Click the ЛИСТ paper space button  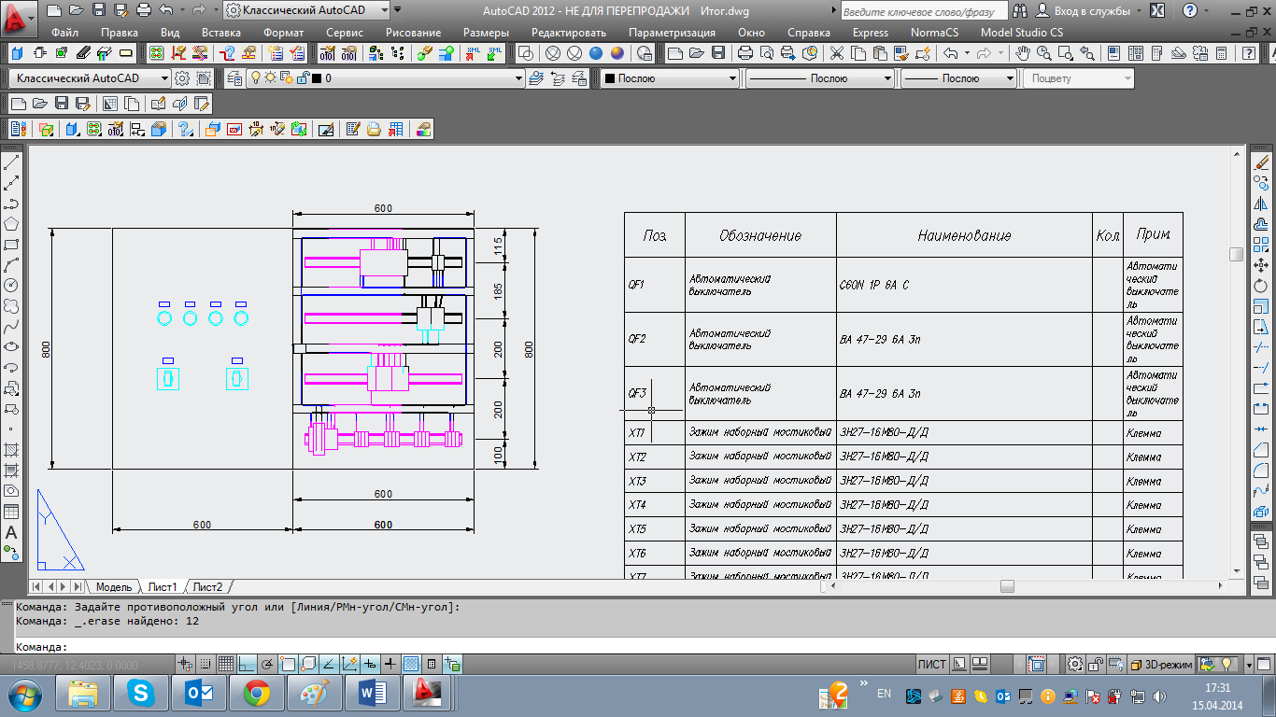(x=931, y=665)
